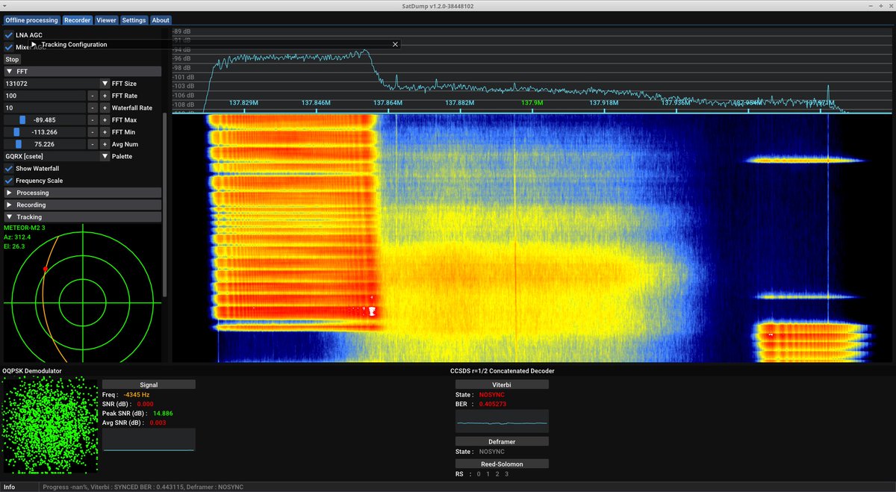The height and width of the screenshot is (492, 896).
Task: Click the Viterbi header button
Action: (x=502, y=384)
